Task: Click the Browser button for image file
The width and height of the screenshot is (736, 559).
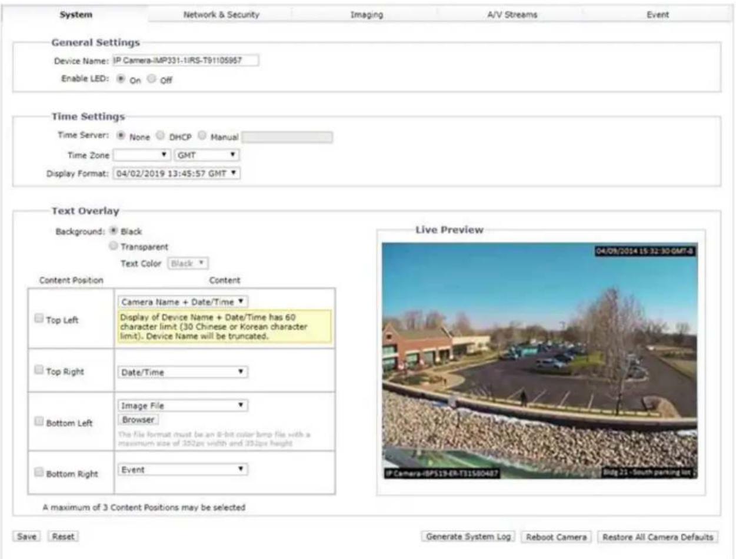Action: [x=139, y=420]
